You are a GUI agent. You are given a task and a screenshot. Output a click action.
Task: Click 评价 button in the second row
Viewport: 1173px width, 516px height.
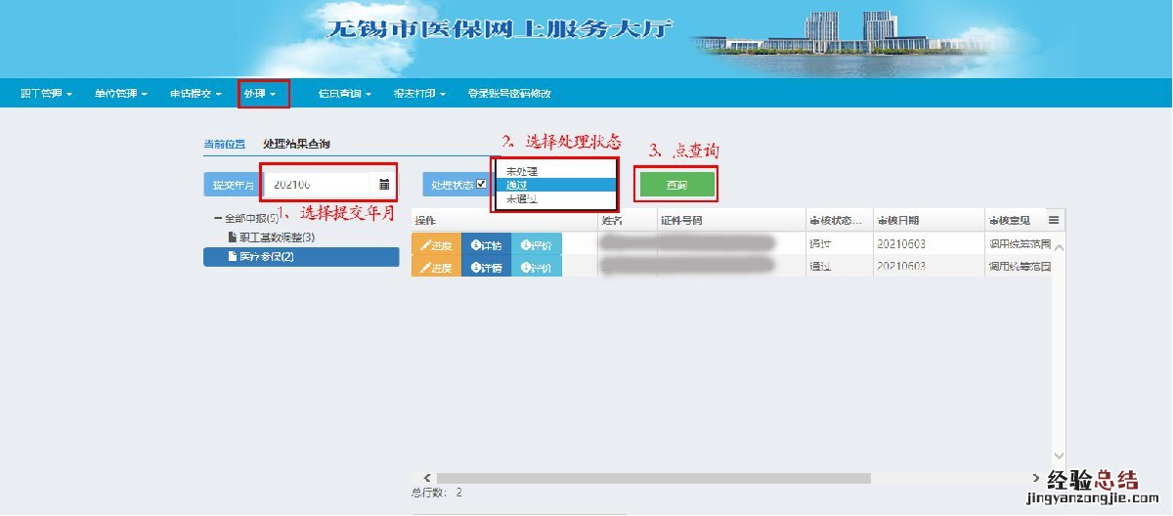pyautogui.click(x=536, y=268)
